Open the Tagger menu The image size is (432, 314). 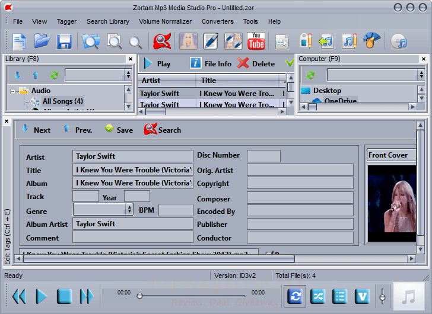(66, 21)
